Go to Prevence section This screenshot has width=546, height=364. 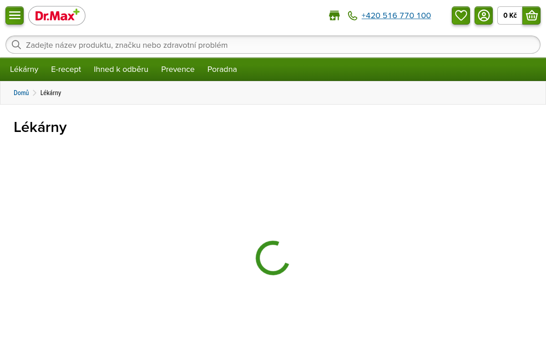[x=178, y=69]
